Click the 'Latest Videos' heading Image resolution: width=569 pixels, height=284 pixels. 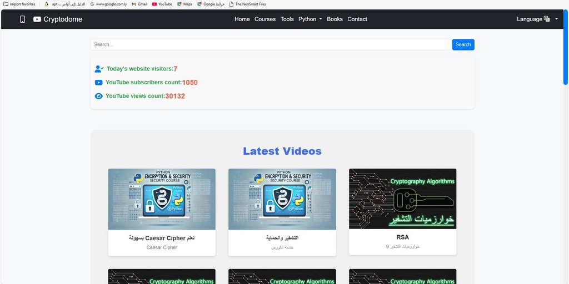pos(282,151)
